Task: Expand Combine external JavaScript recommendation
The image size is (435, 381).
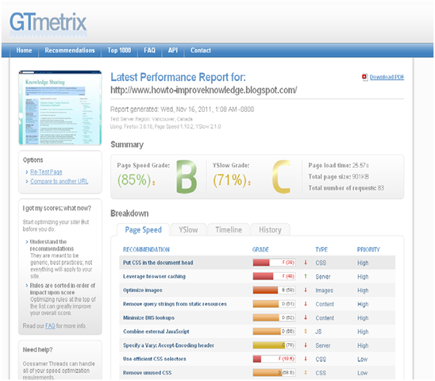Action: tap(156, 331)
